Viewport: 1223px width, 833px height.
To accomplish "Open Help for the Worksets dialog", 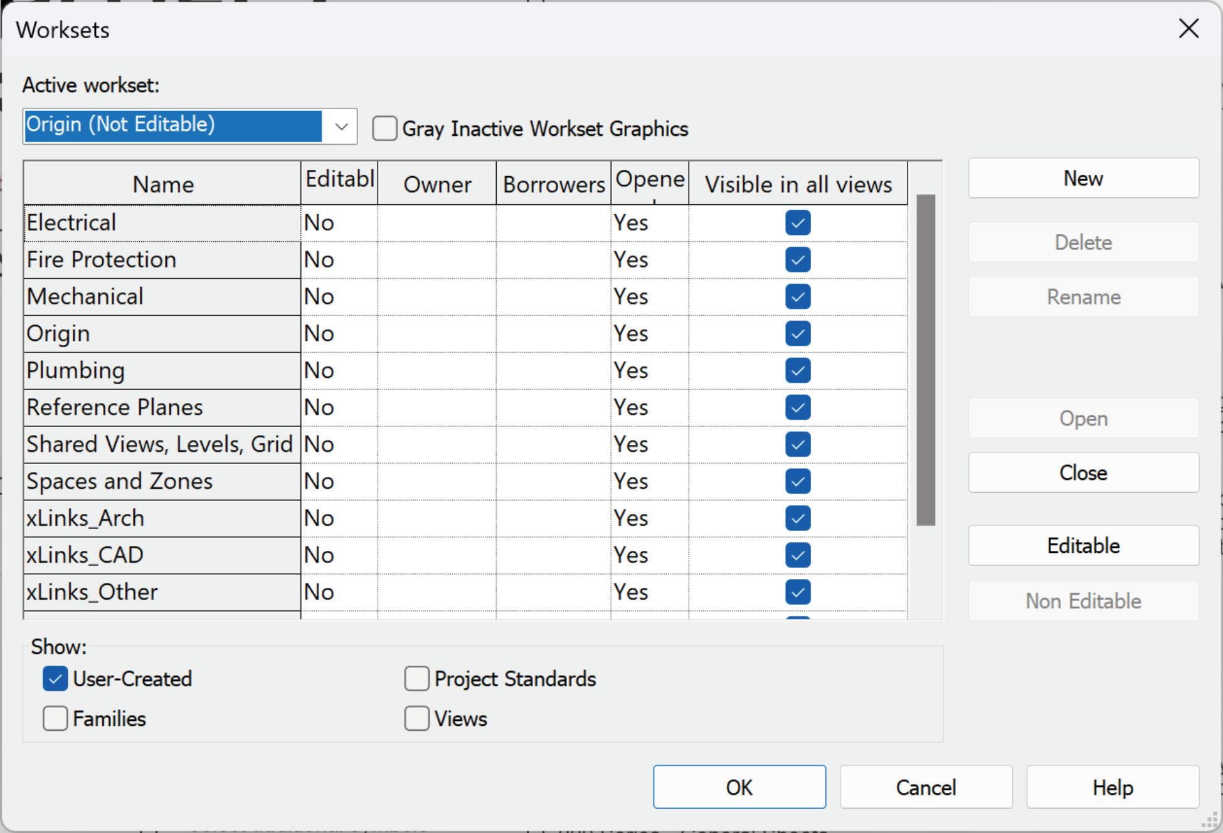I will [x=1112, y=787].
